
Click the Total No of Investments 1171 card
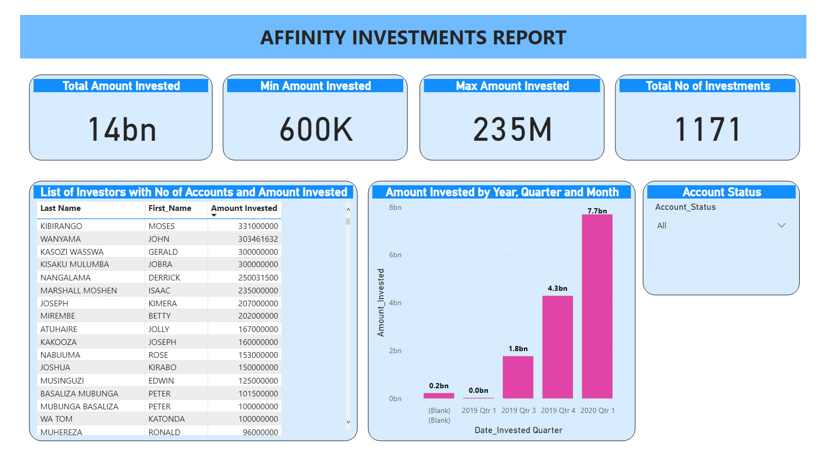707,129
